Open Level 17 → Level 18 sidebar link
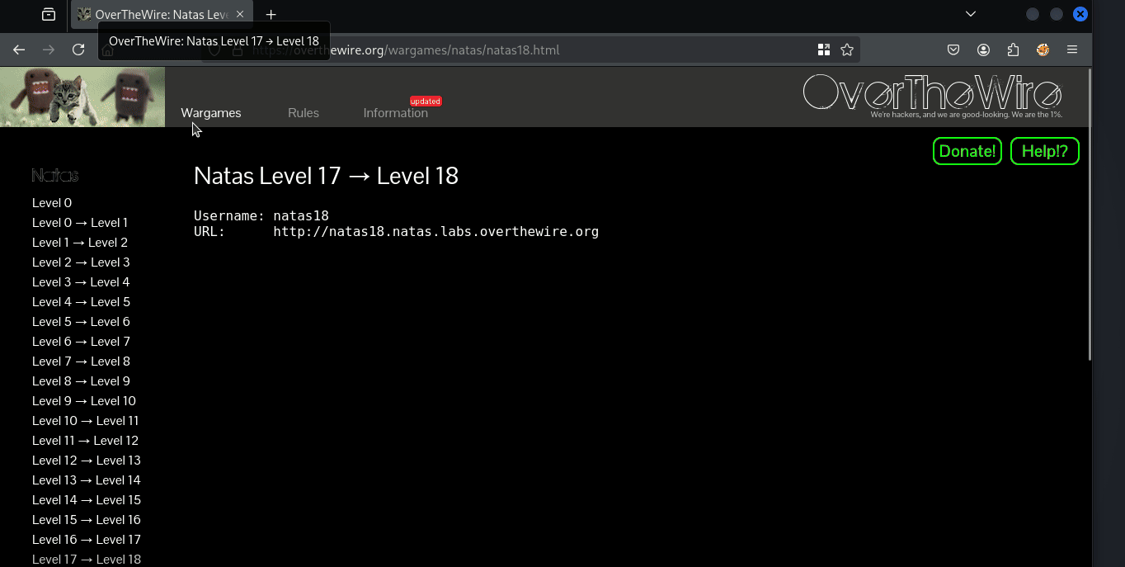The image size is (1125, 567). [87, 560]
